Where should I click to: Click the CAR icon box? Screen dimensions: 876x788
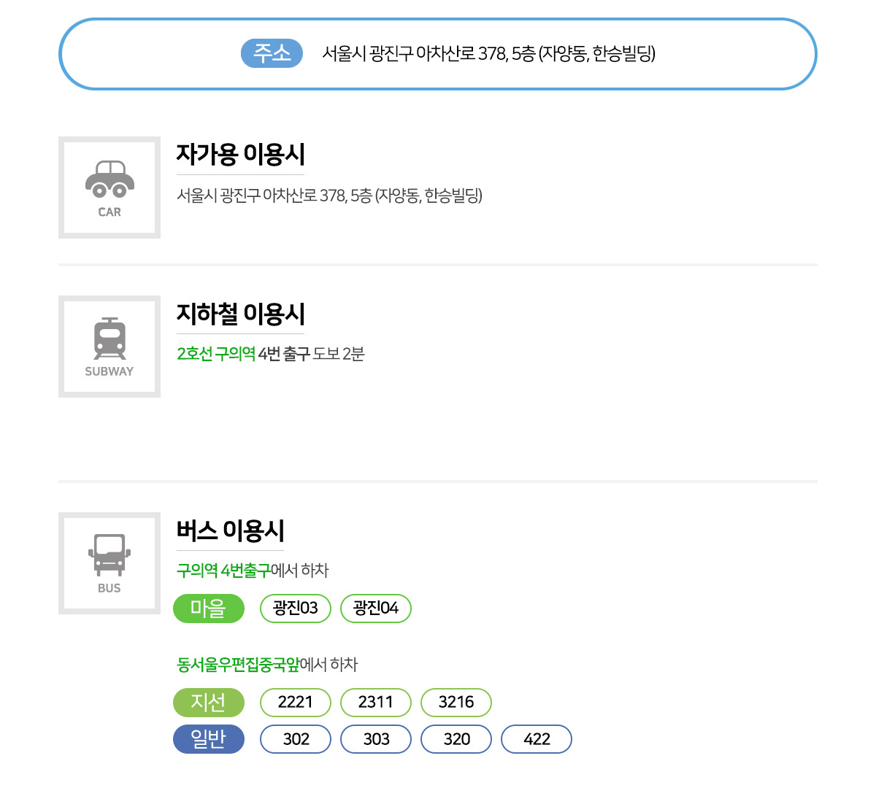[109, 188]
